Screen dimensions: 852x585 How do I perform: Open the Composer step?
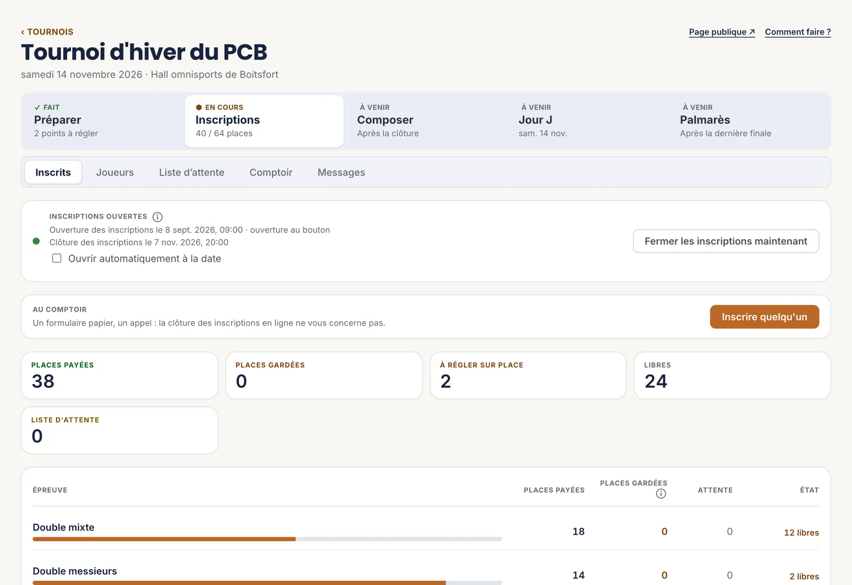425,121
